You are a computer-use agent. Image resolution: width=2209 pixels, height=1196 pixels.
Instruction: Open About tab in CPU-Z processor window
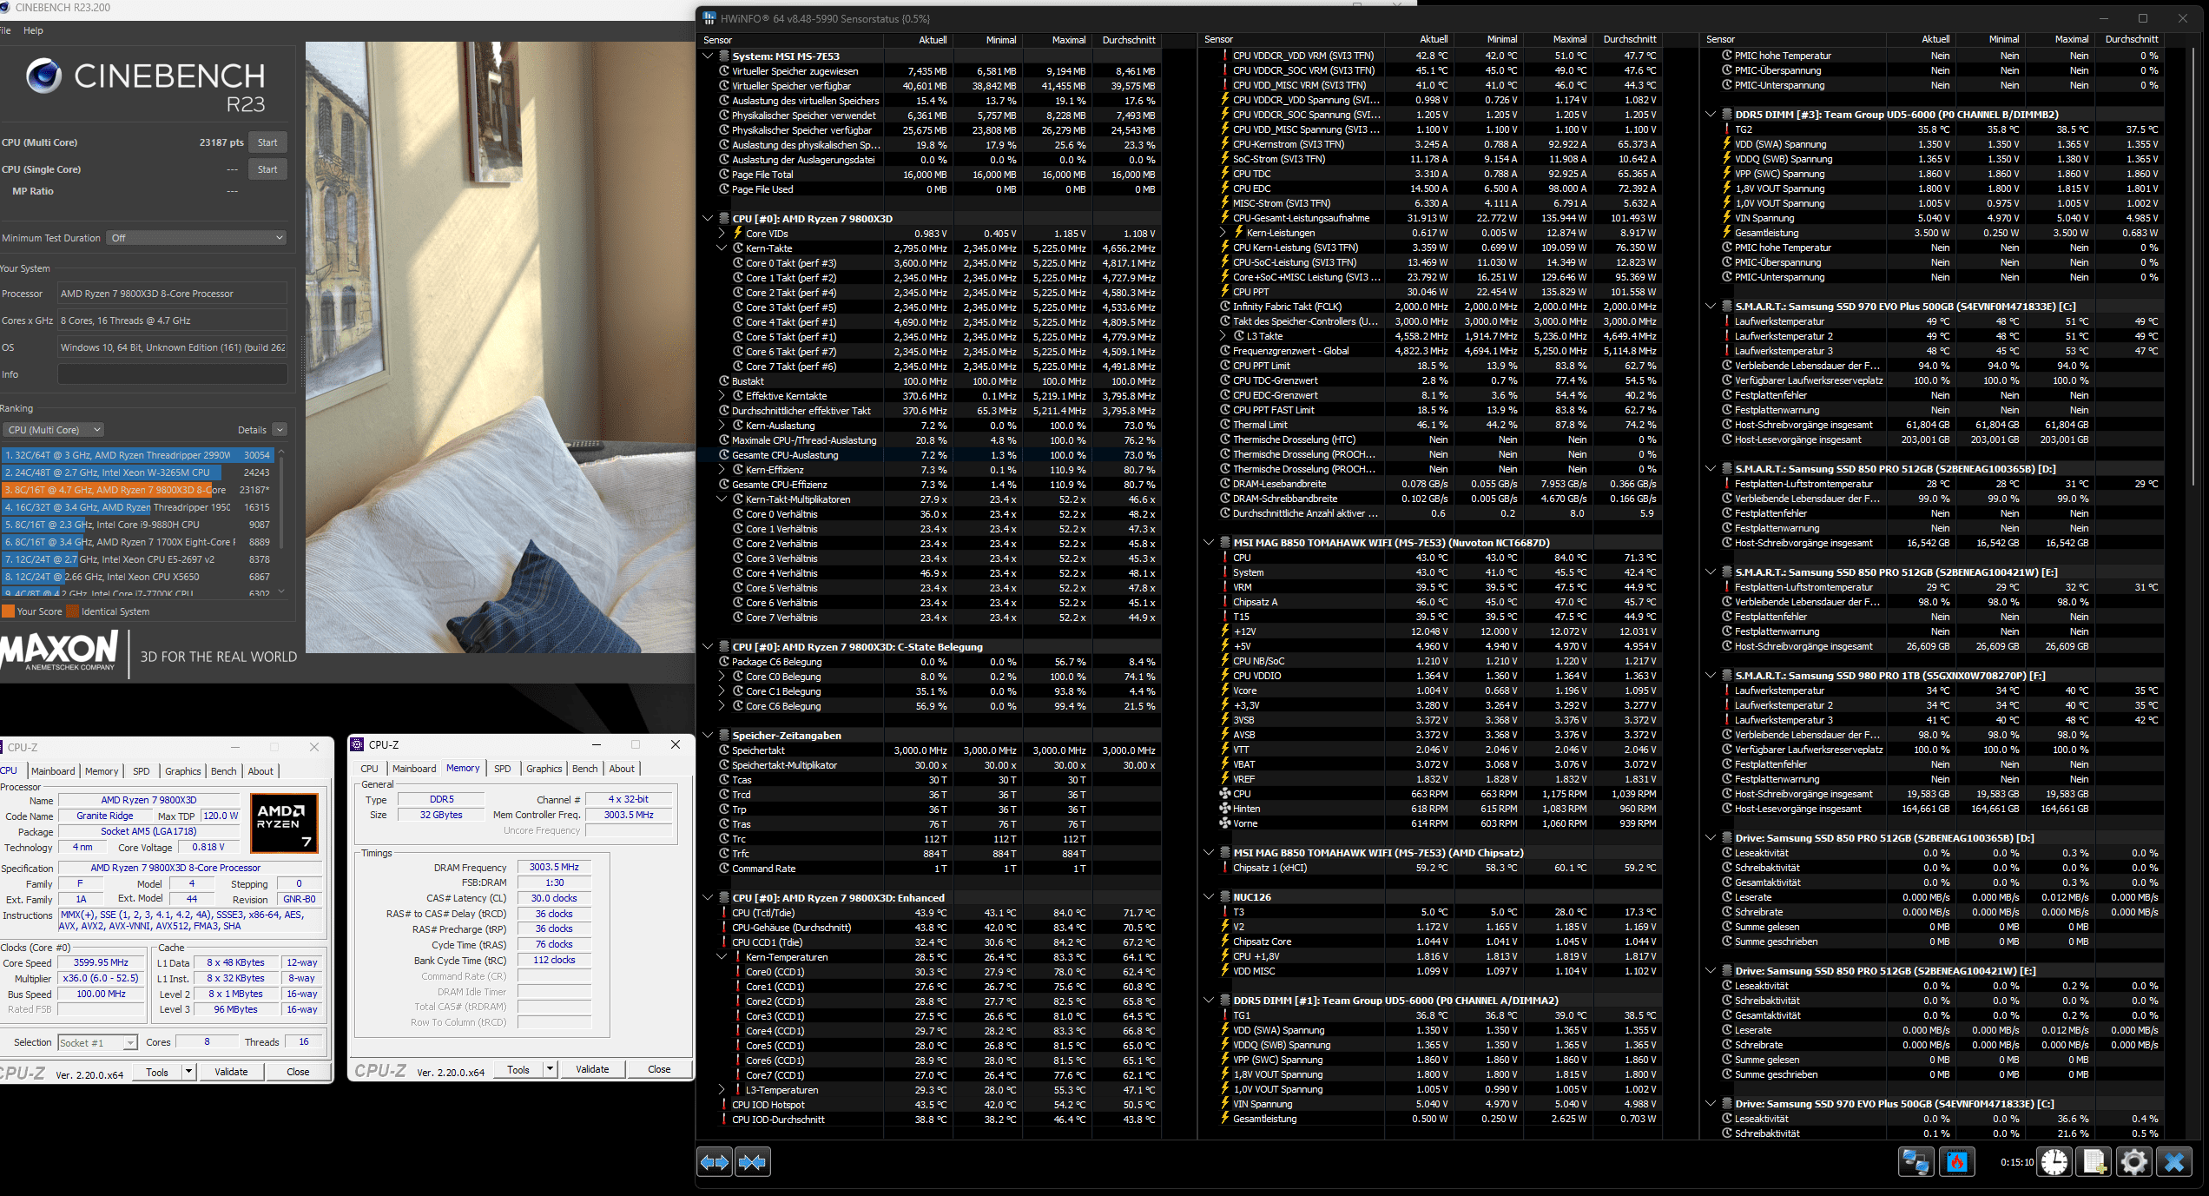pos(260,771)
